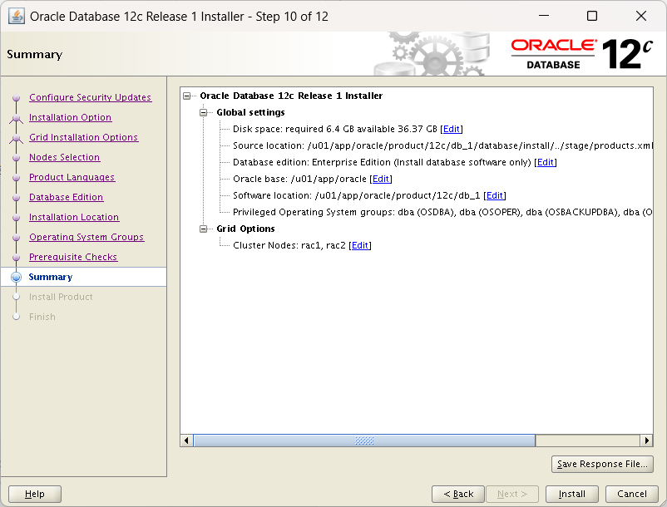Image resolution: width=667 pixels, height=507 pixels.
Task: Click the horizontal scrollbar left arrow
Action: pos(186,441)
